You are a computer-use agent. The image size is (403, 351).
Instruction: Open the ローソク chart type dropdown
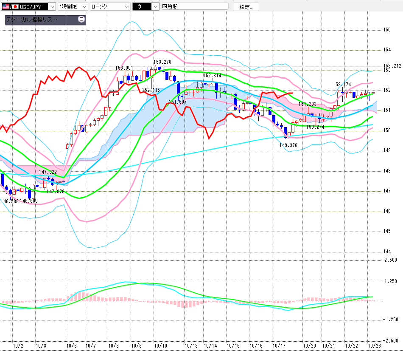[126, 6]
